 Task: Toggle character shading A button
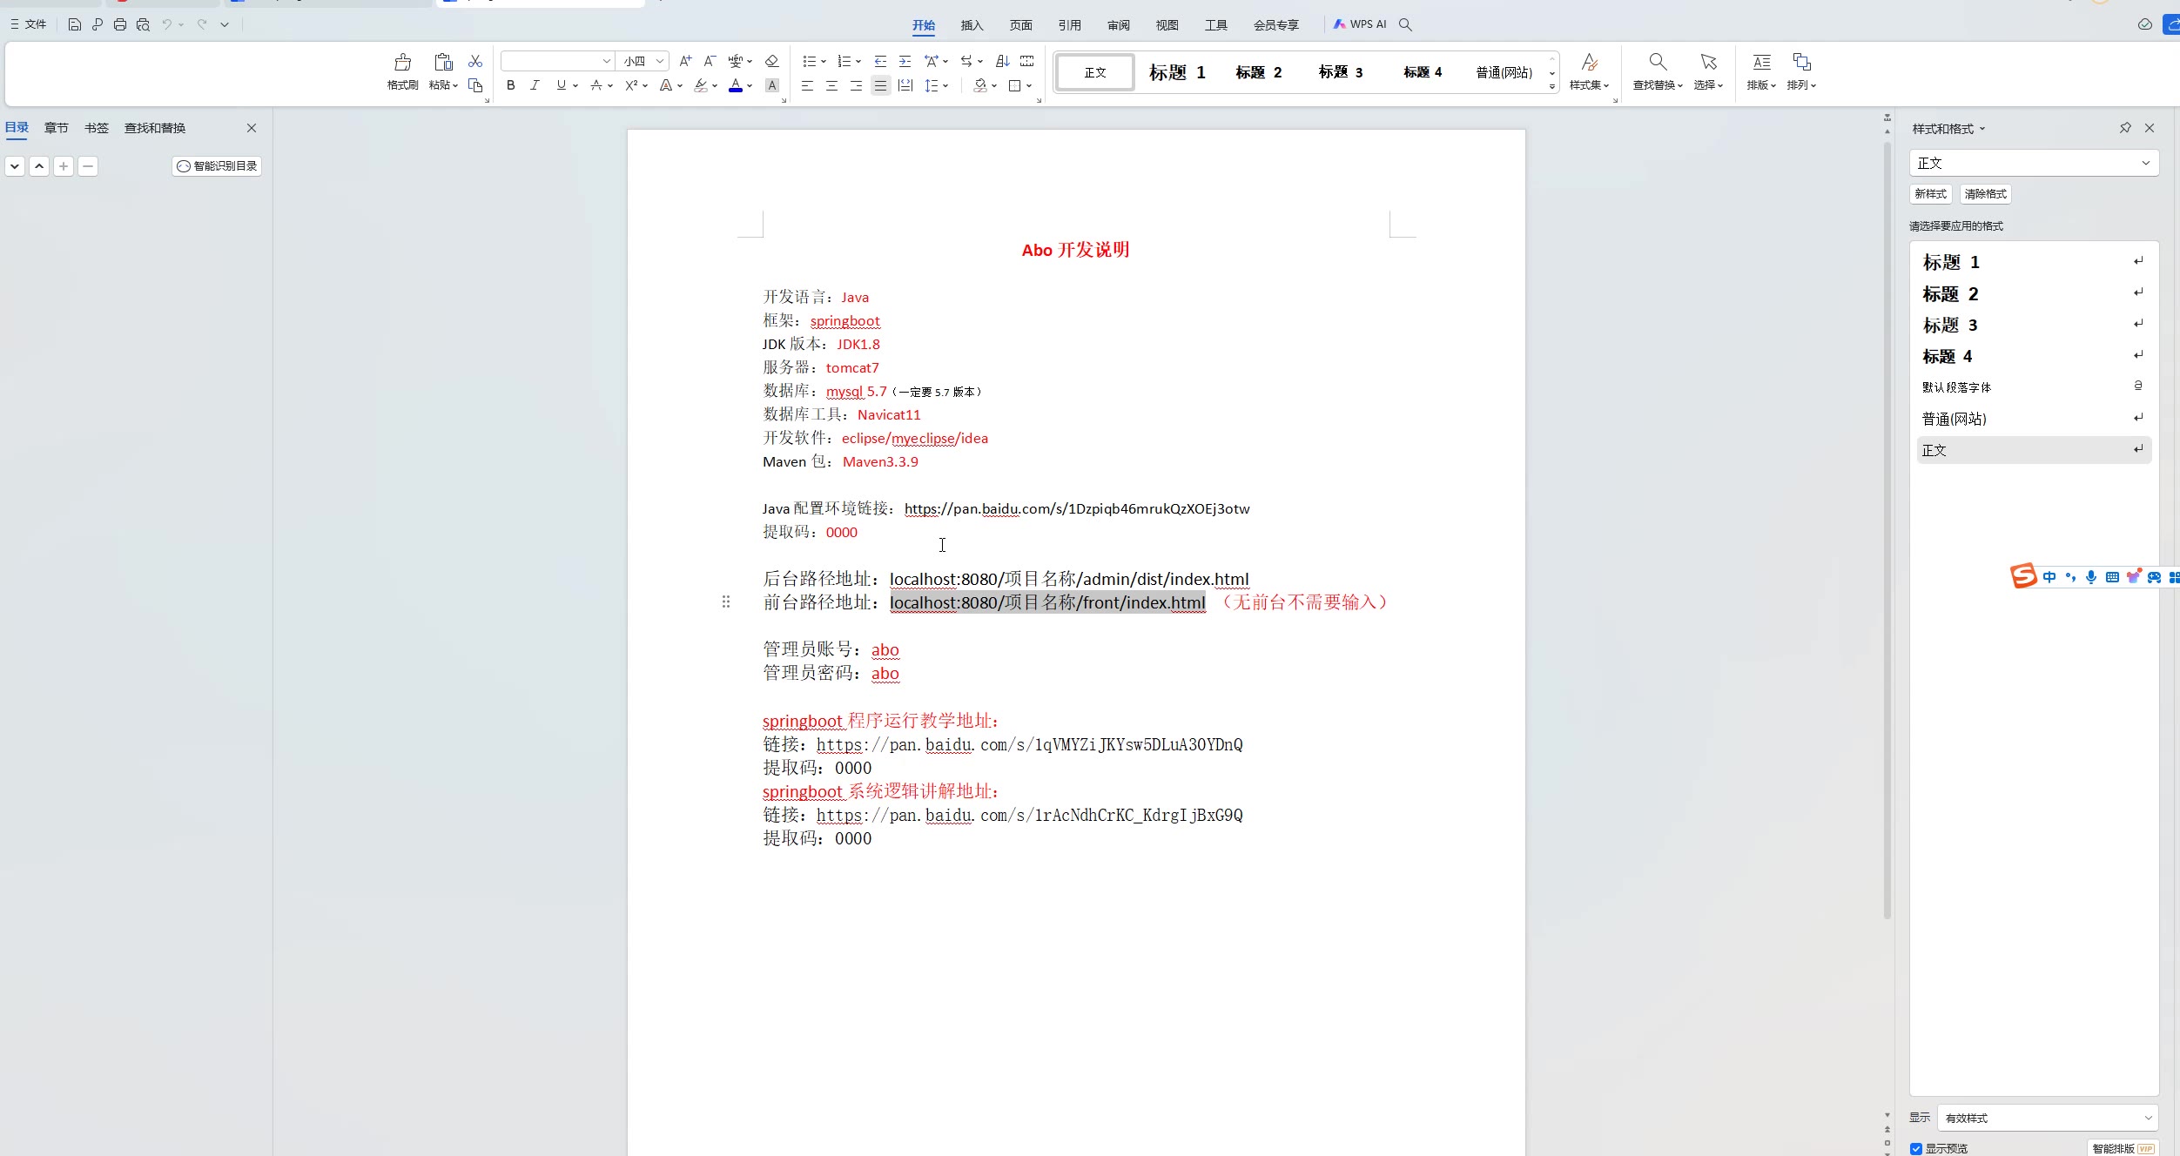click(x=771, y=85)
